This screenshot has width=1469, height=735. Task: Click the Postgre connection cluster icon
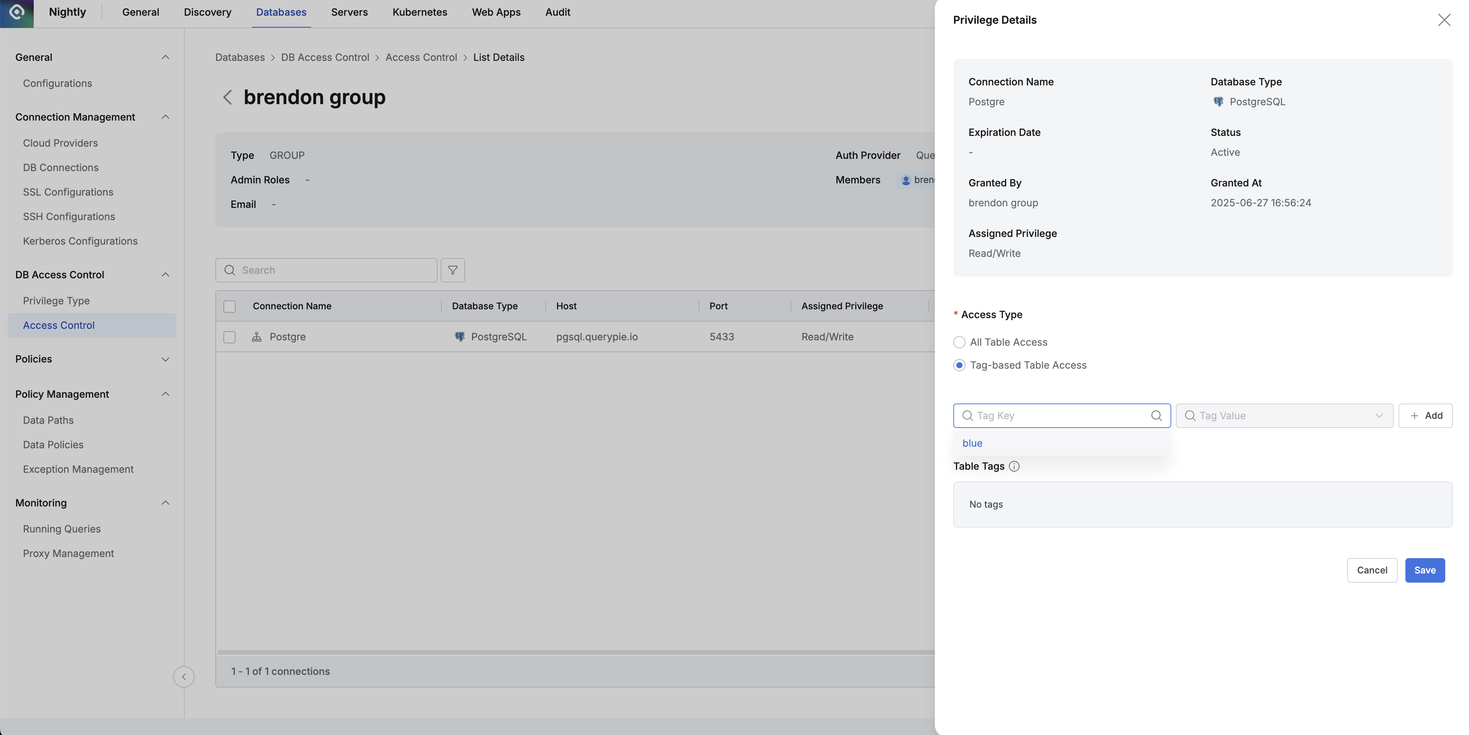click(257, 337)
